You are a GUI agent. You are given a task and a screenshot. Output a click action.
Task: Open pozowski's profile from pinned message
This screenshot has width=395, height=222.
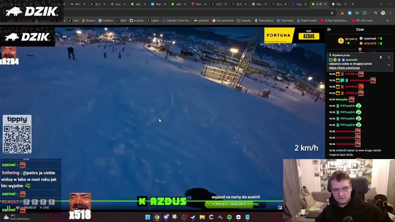coord(351,60)
